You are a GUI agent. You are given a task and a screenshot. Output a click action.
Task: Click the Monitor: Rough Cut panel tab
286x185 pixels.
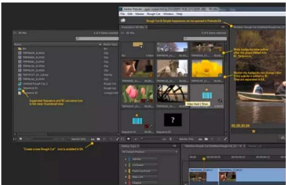click(x=259, y=27)
